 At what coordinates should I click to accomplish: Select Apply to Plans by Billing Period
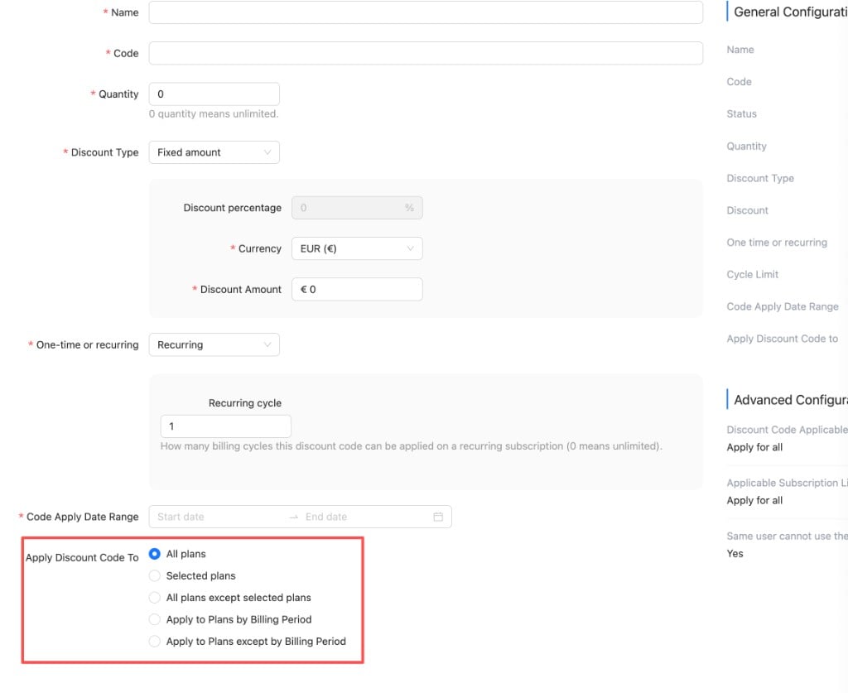155,619
